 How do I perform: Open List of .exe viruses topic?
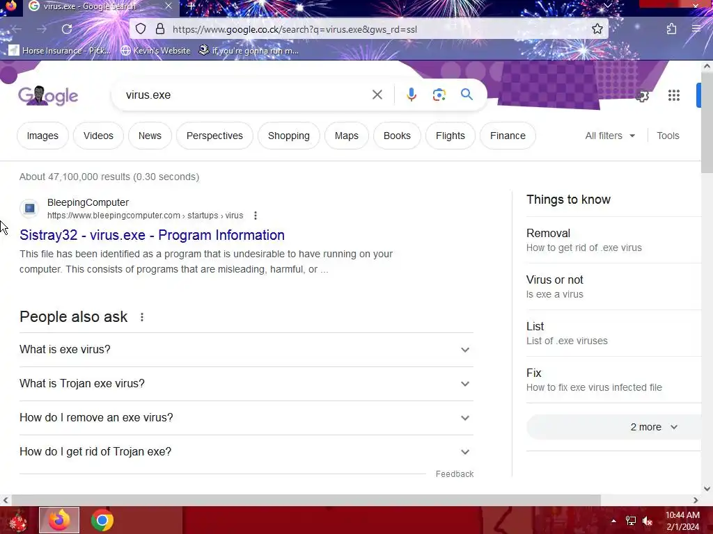613,333
